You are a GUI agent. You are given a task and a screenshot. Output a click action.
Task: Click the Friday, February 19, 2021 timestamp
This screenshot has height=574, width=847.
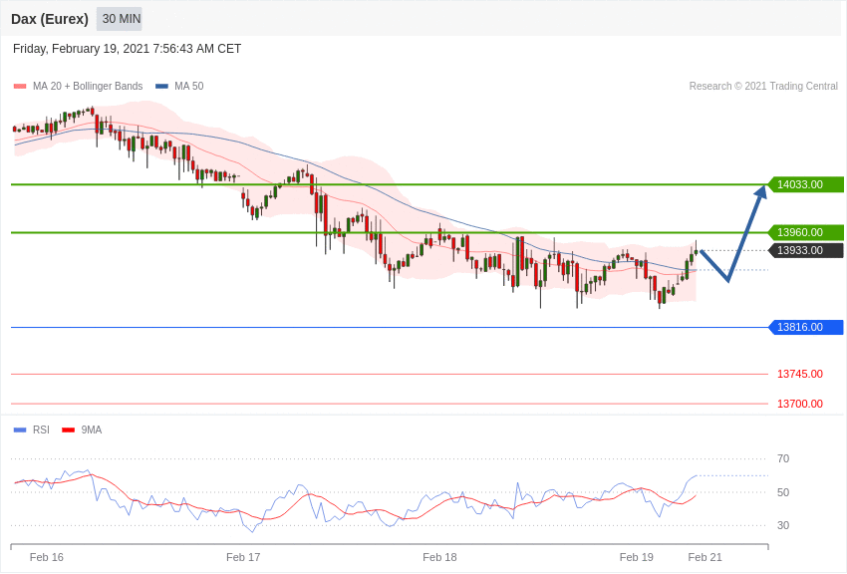pos(127,49)
